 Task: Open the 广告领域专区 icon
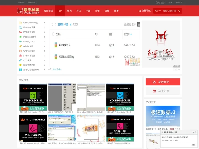pyautogui.click(x=20, y=56)
